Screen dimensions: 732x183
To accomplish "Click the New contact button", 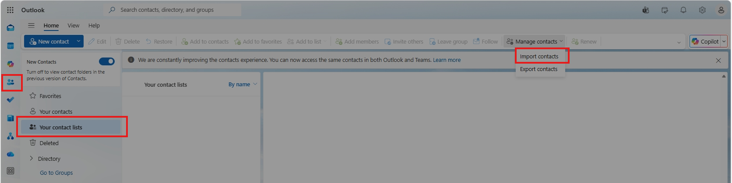I will [49, 41].
